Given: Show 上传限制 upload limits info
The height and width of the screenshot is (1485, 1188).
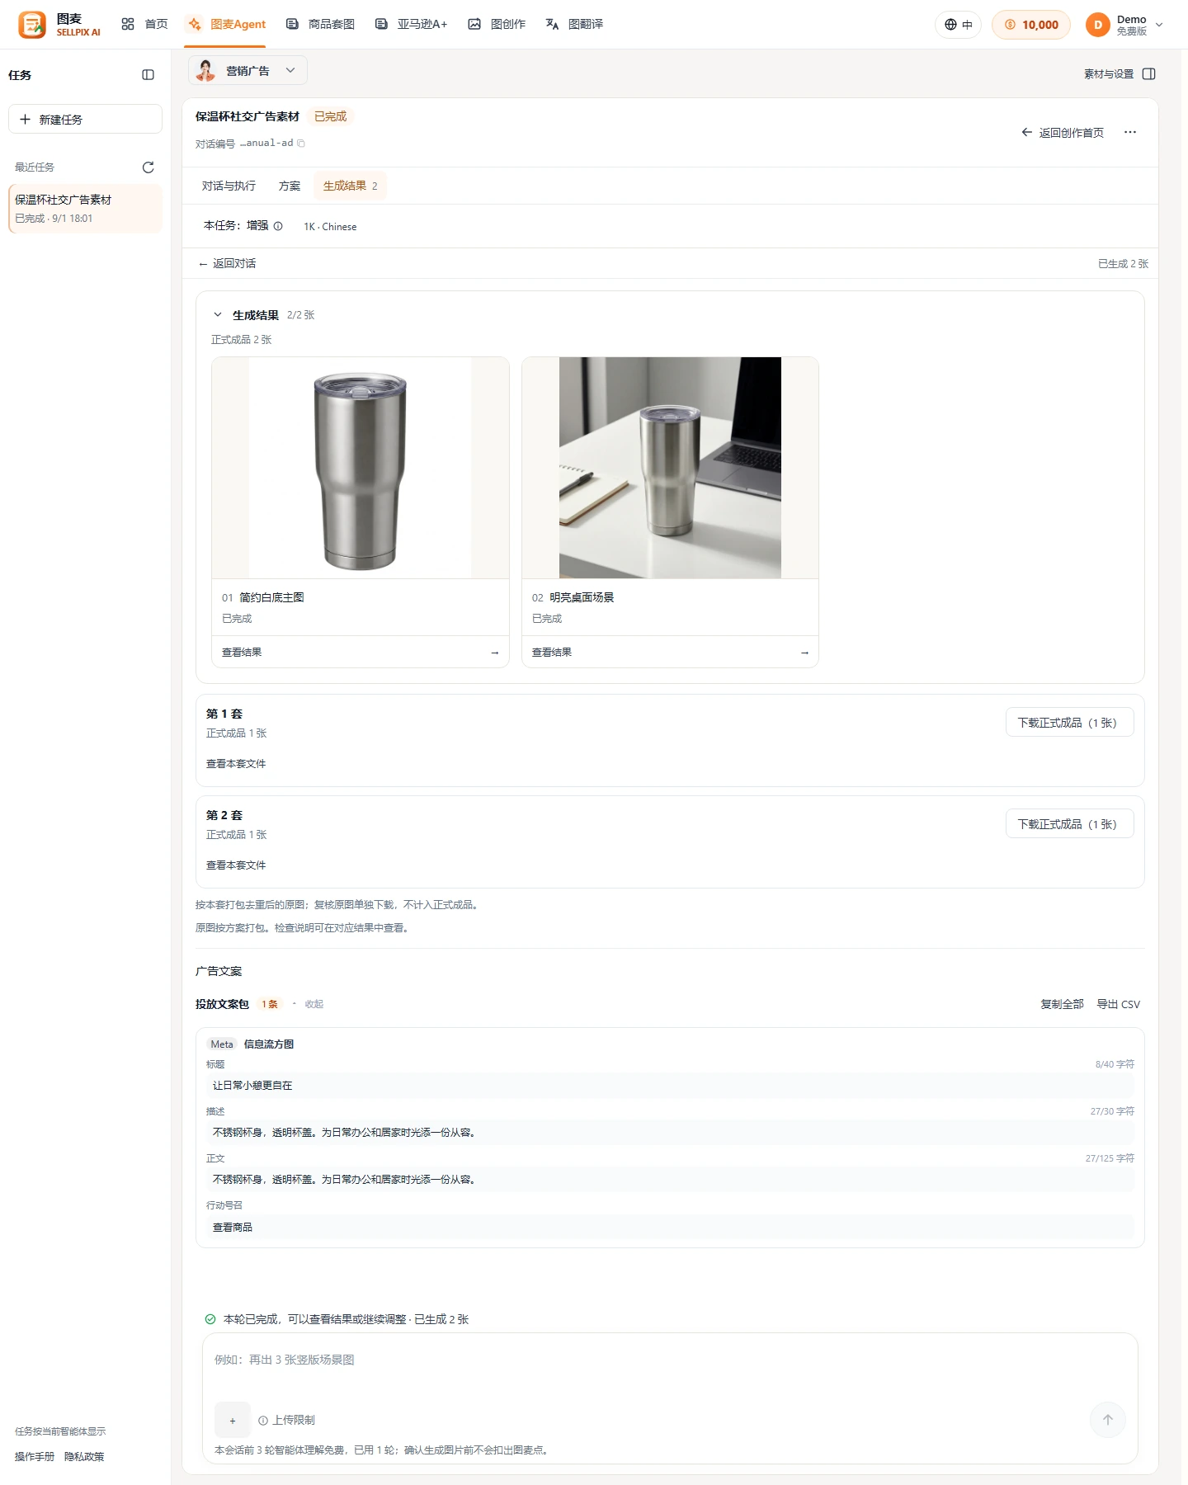Looking at the screenshot, I should coord(286,1420).
